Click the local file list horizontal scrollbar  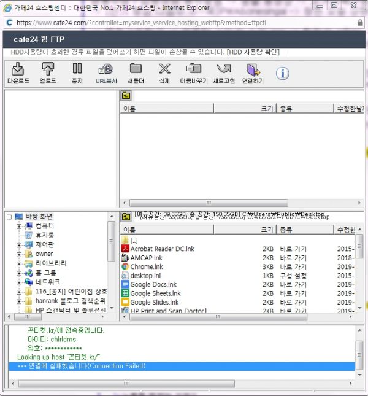(218, 317)
